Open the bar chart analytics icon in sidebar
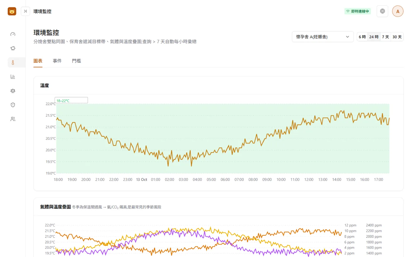 point(13,77)
